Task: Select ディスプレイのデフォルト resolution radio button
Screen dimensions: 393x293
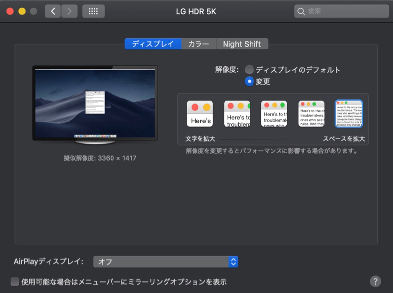Action: tap(249, 70)
